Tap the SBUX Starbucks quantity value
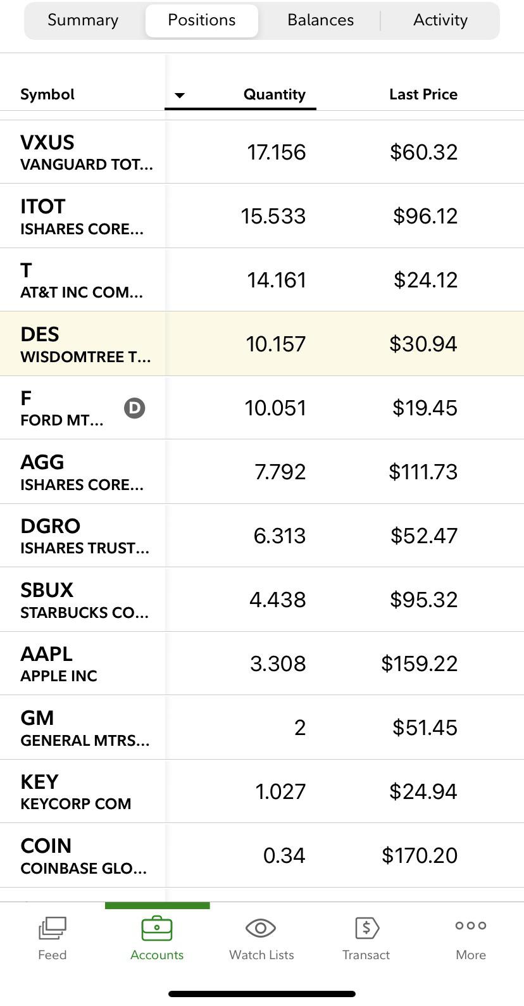 click(x=278, y=599)
